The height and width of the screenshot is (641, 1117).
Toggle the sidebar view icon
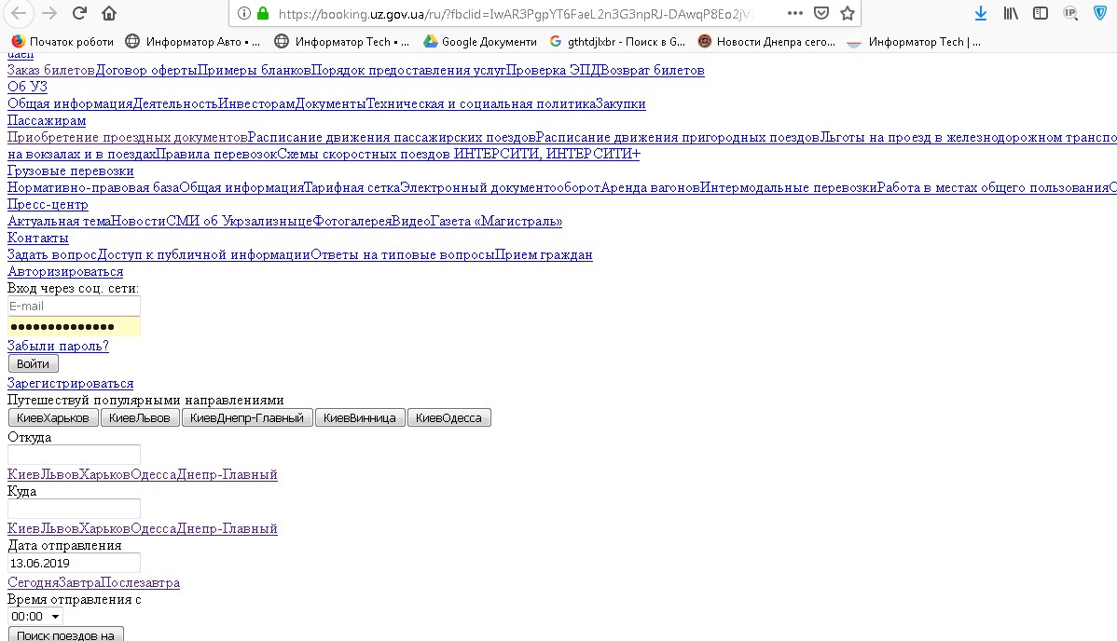[1041, 14]
